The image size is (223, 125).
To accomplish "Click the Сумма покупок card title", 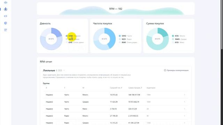I will click(155, 24).
